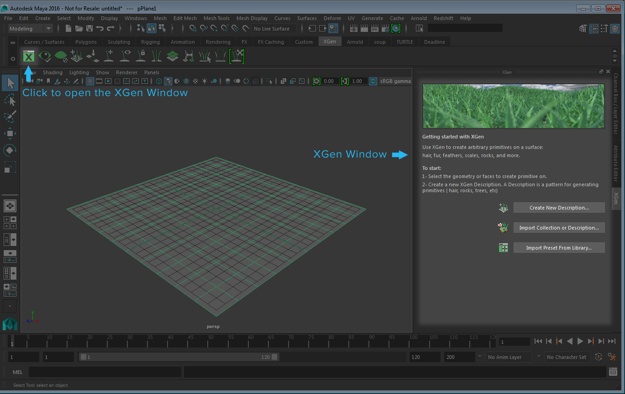Click the green leaf clear-preview shelf icon
Viewport: 625px width, 394px height.
coord(61,56)
